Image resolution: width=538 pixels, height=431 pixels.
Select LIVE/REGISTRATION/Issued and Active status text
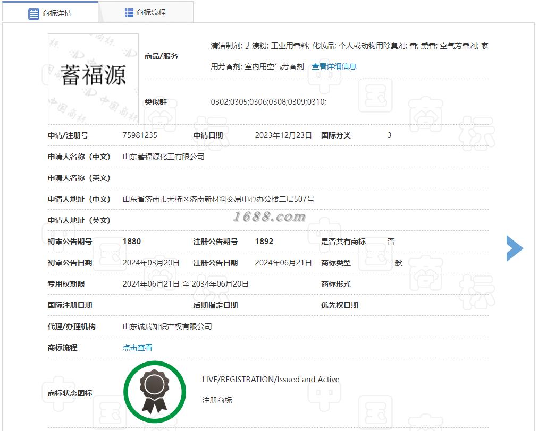coord(271,380)
